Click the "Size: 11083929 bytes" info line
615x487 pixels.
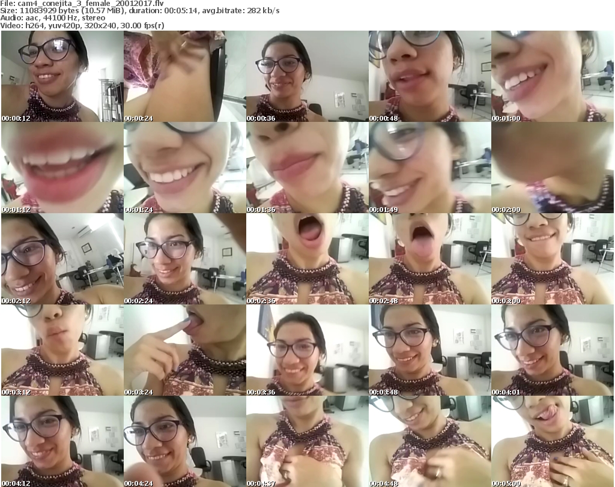(x=139, y=11)
